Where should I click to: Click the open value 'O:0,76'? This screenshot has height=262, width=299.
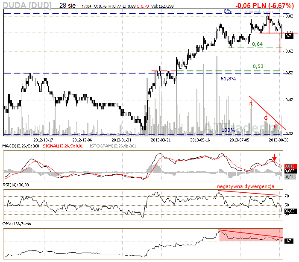[100, 6]
